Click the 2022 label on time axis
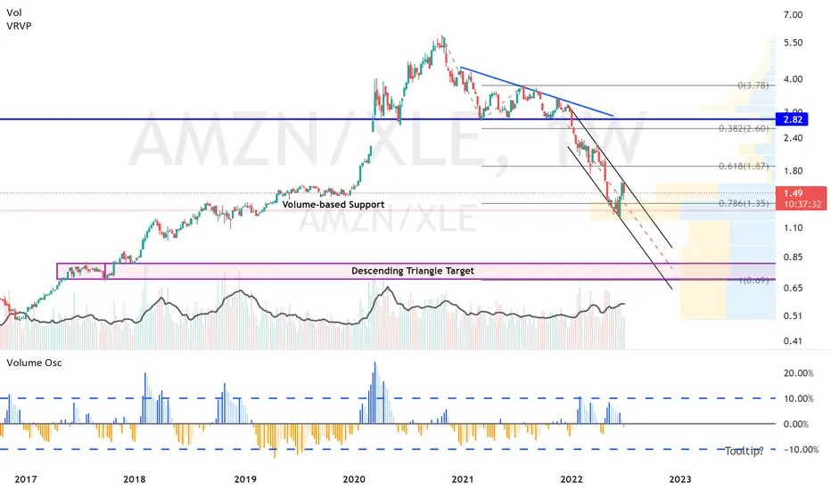The height and width of the screenshot is (490, 831). (x=572, y=479)
